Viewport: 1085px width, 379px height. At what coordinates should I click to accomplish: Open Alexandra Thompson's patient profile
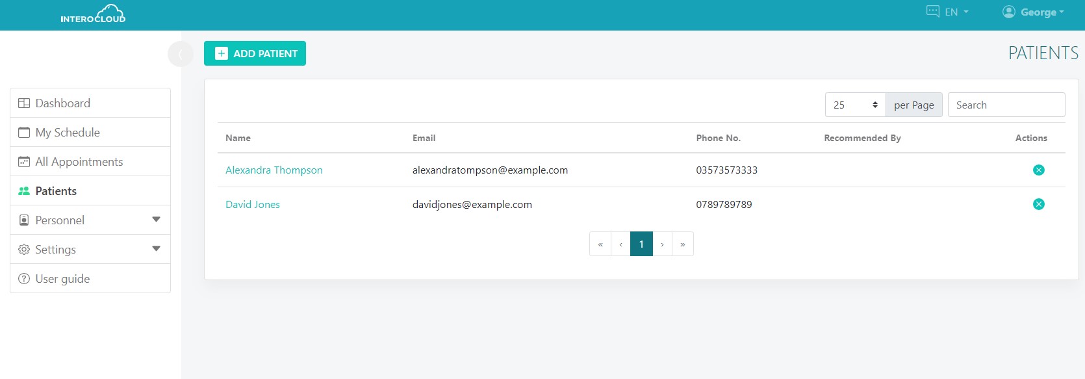274,170
